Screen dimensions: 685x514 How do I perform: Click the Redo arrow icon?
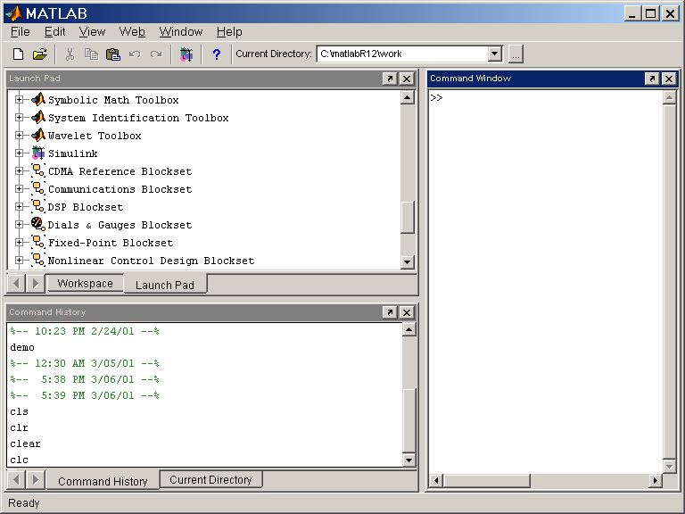click(156, 54)
